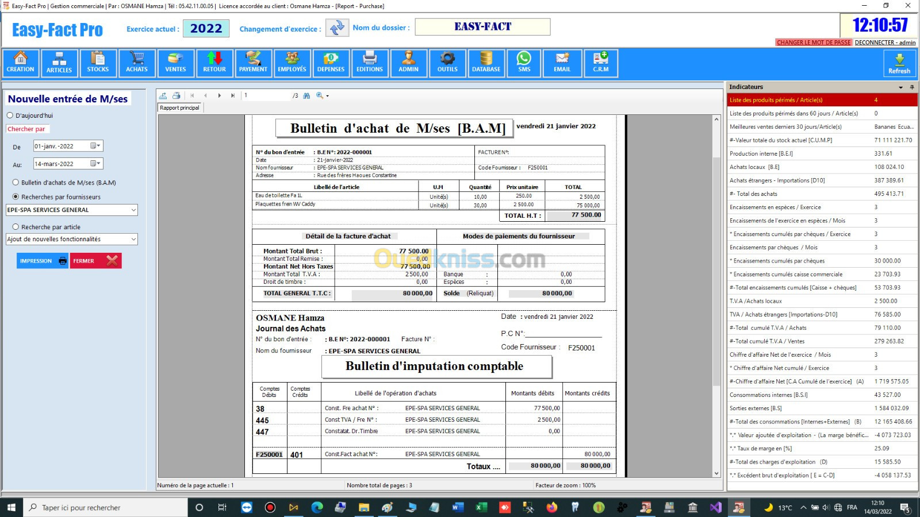This screenshot has height=517, width=920.
Task: Select the Production interne [B.E.I] row
Action: click(x=822, y=154)
